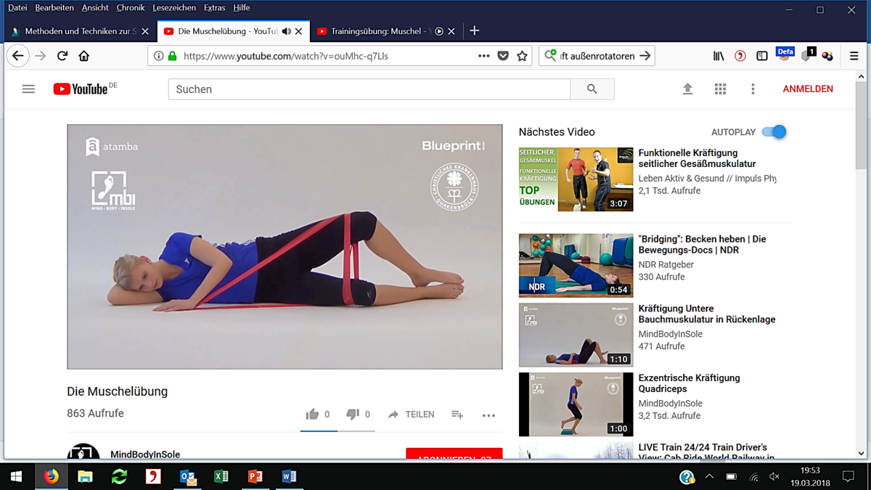Viewport: 871px width, 490px height.
Task: Open the YouTube apps grid icon
Action: [x=720, y=89]
